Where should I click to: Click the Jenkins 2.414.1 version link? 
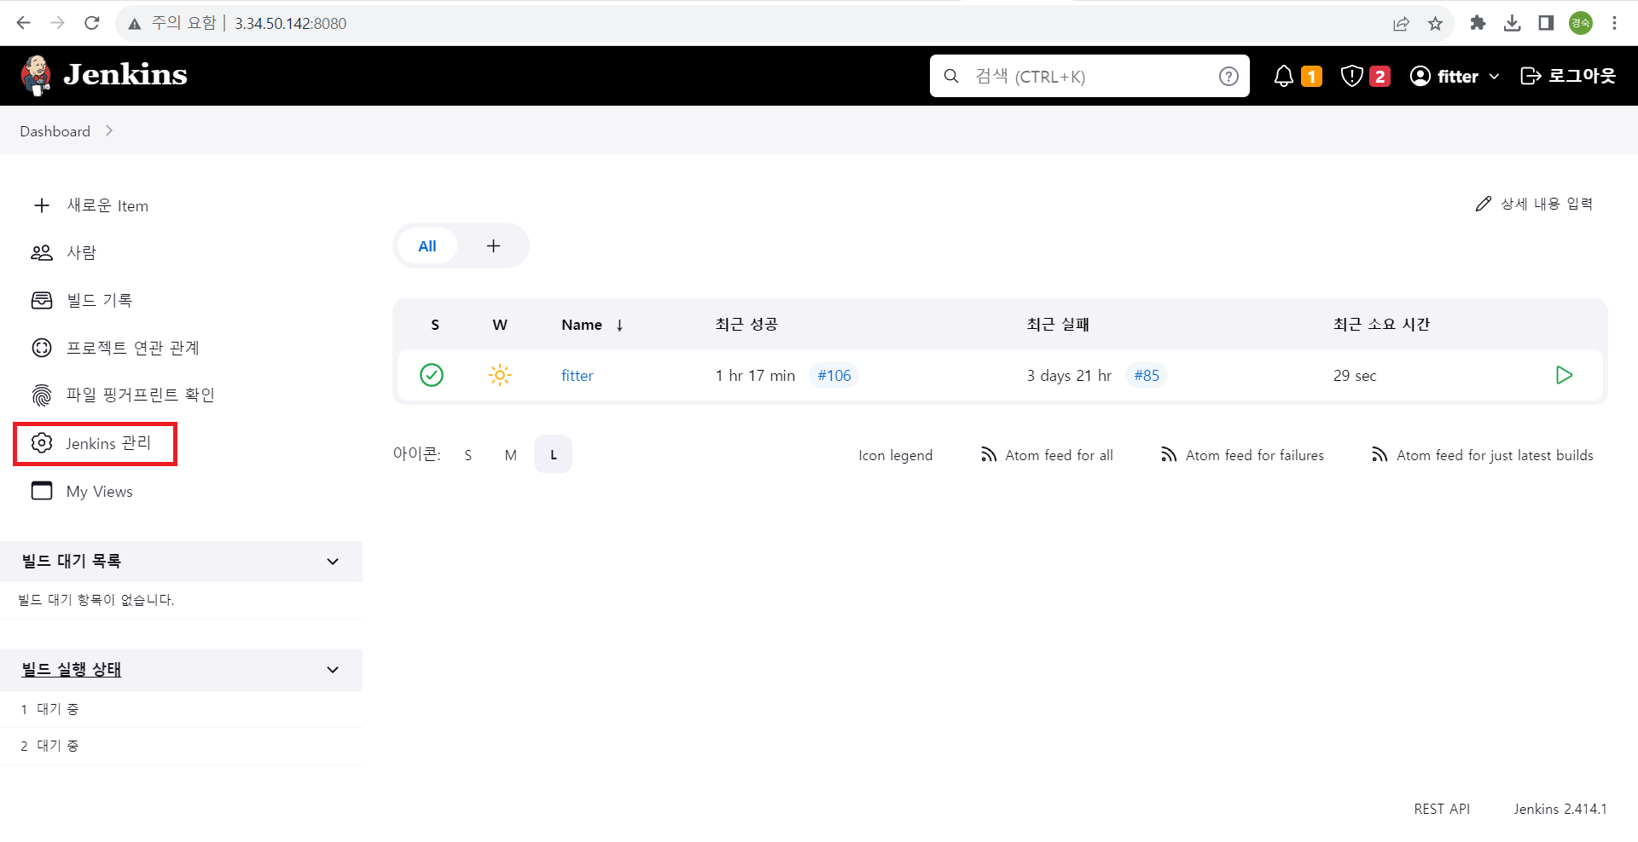coord(1560,809)
